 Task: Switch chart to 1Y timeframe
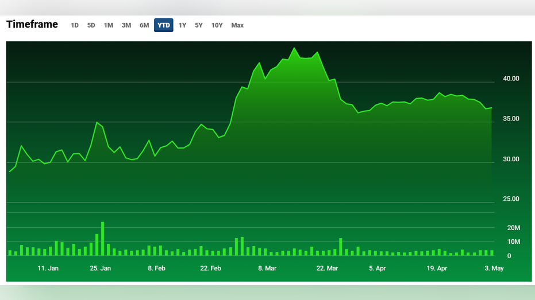pyautogui.click(x=182, y=25)
